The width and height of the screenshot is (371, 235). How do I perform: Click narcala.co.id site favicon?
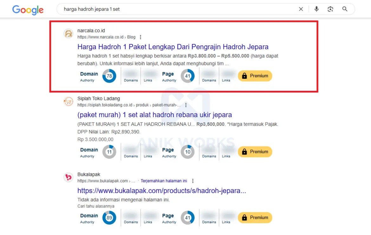pos(68,33)
